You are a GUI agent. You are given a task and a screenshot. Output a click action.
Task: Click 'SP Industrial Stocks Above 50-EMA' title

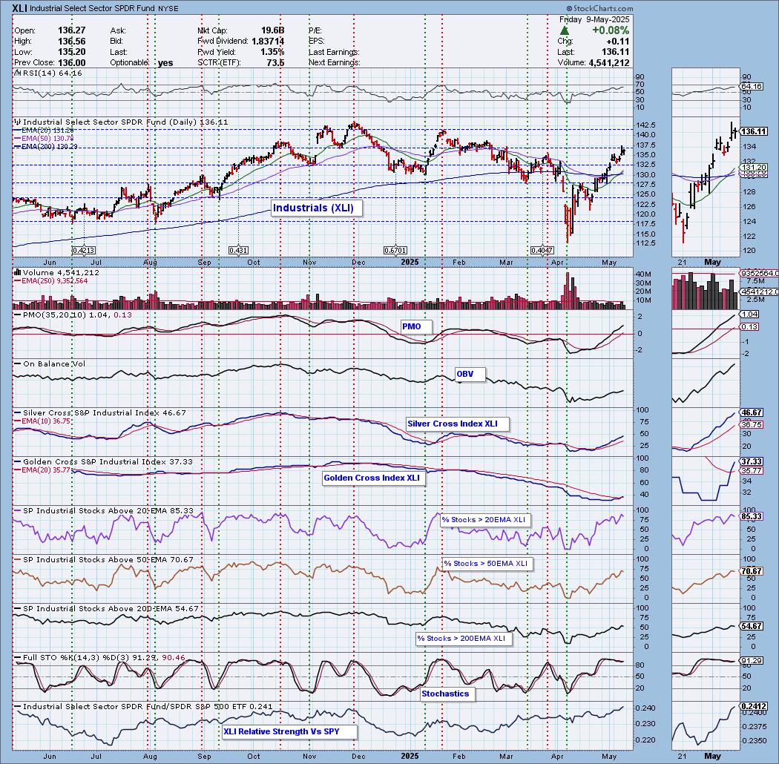[104, 559]
